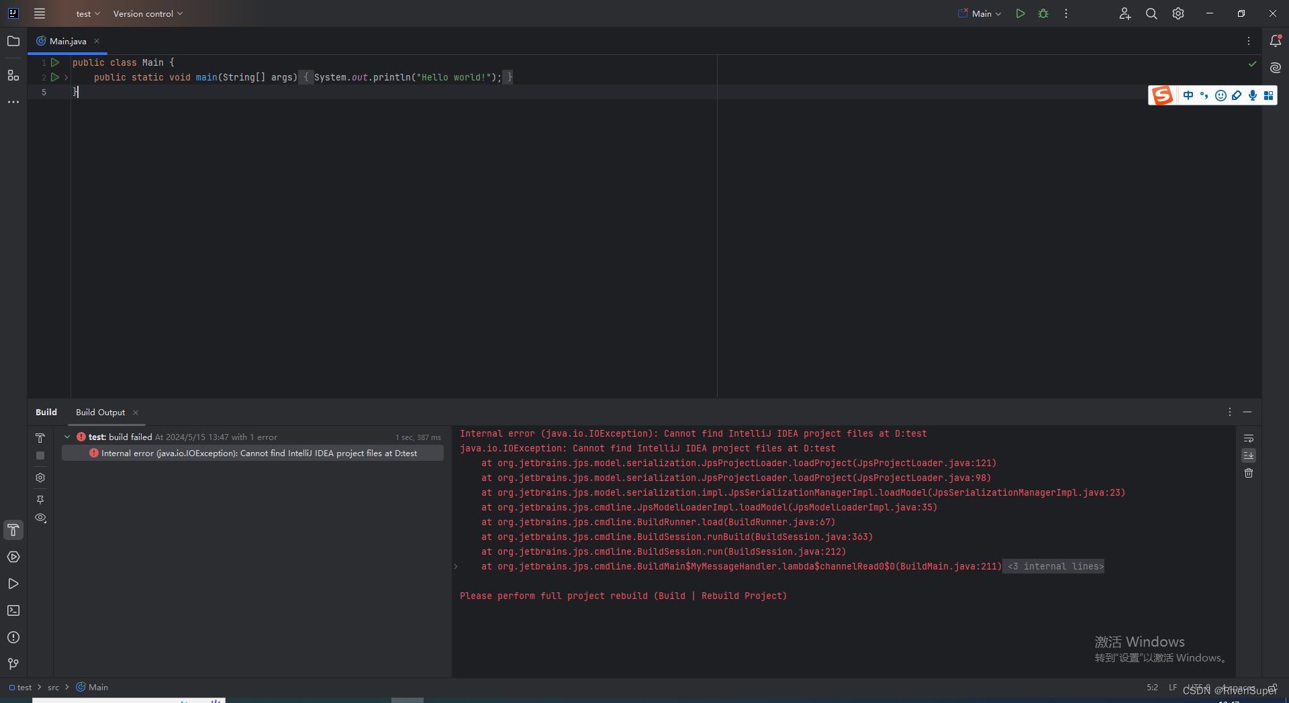Open Search Everywhere magnifier

pyautogui.click(x=1151, y=13)
